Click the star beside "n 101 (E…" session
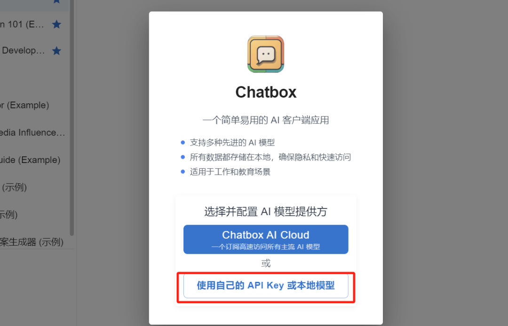The height and width of the screenshot is (326, 508). coord(57,24)
